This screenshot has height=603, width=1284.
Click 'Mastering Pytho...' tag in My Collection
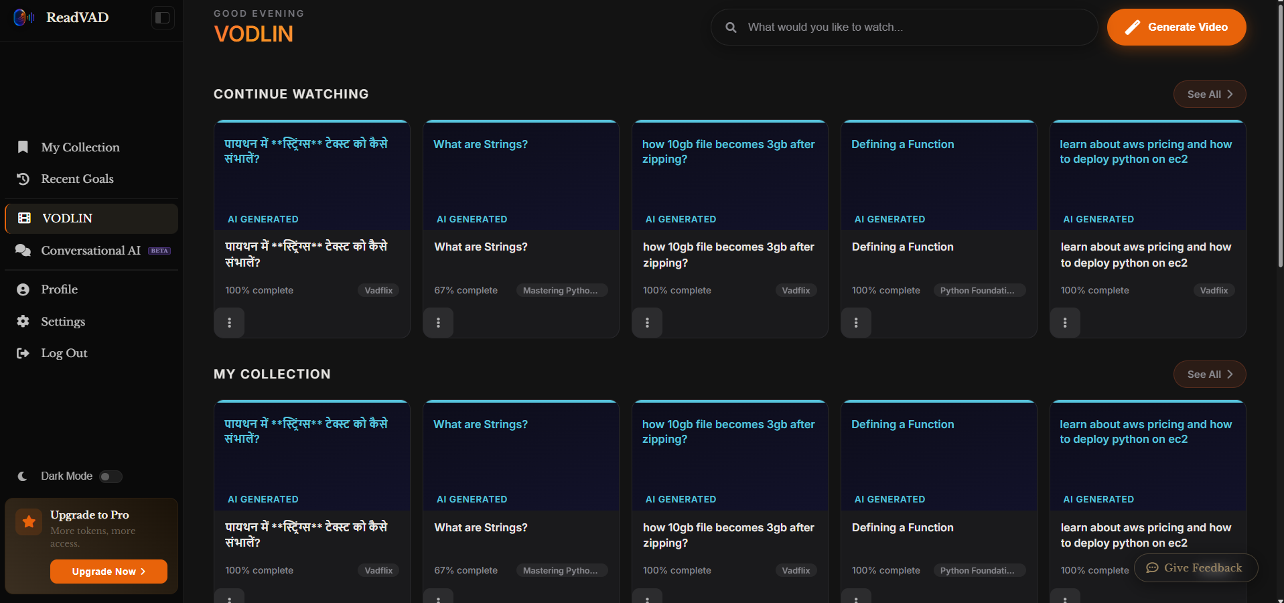(x=561, y=570)
